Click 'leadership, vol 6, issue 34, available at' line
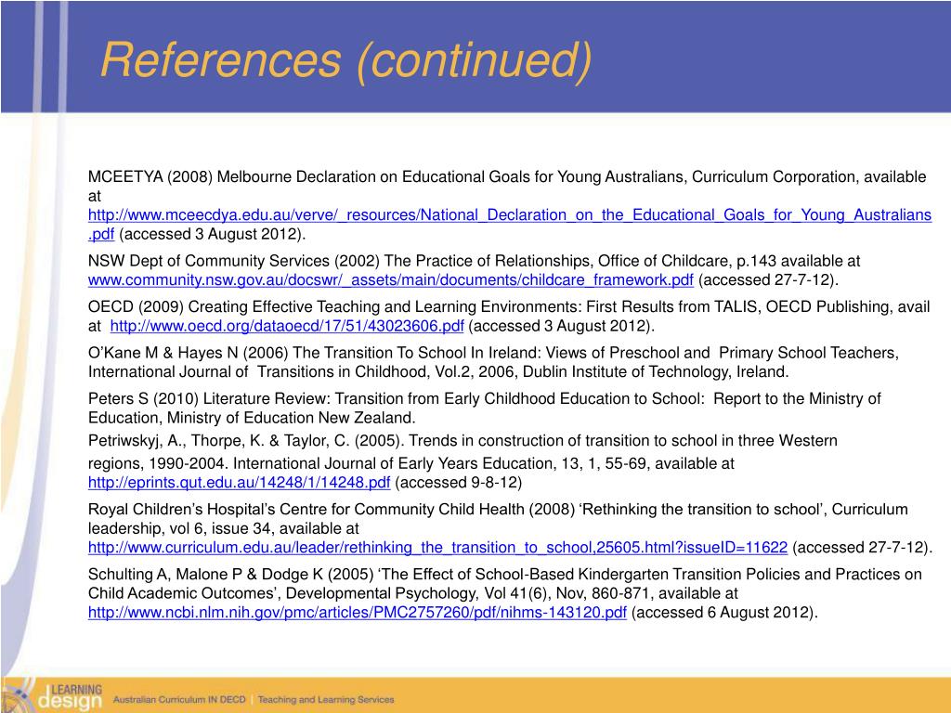This screenshot has width=951, height=713. (224, 528)
